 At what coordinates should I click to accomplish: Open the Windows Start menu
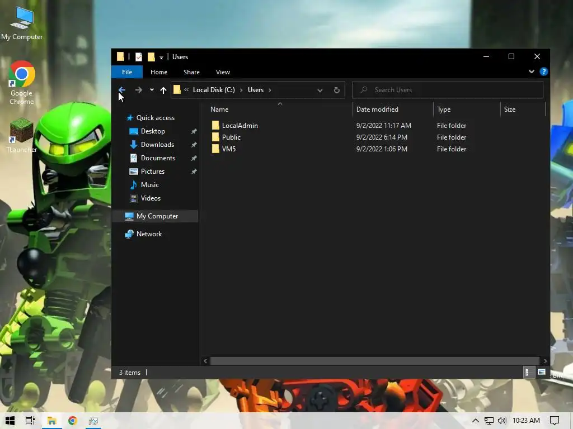(10, 421)
